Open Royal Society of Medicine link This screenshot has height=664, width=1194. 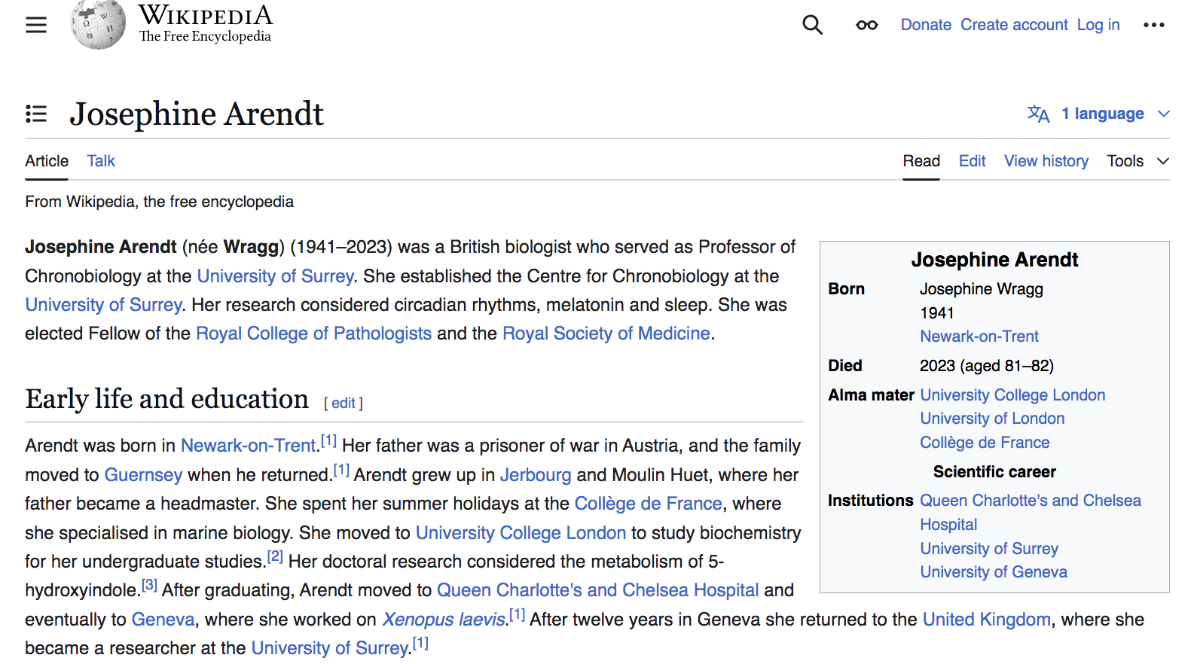click(x=606, y=334)
